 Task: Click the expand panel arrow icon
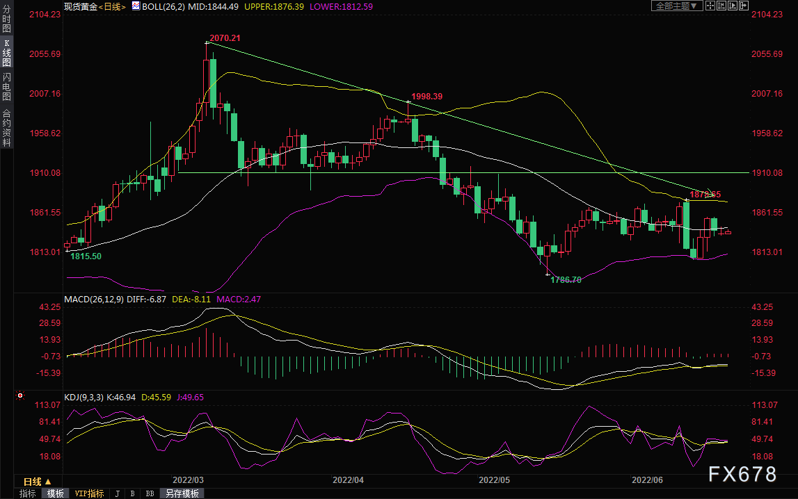[x=744, y=6]
